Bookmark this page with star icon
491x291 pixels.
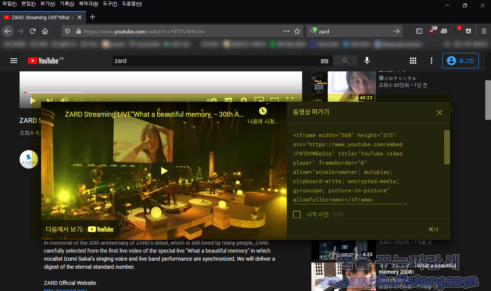tap(297, 31)
